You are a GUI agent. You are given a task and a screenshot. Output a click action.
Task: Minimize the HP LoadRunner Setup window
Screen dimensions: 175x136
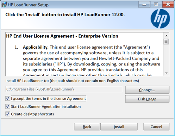(x=144, y=5)
